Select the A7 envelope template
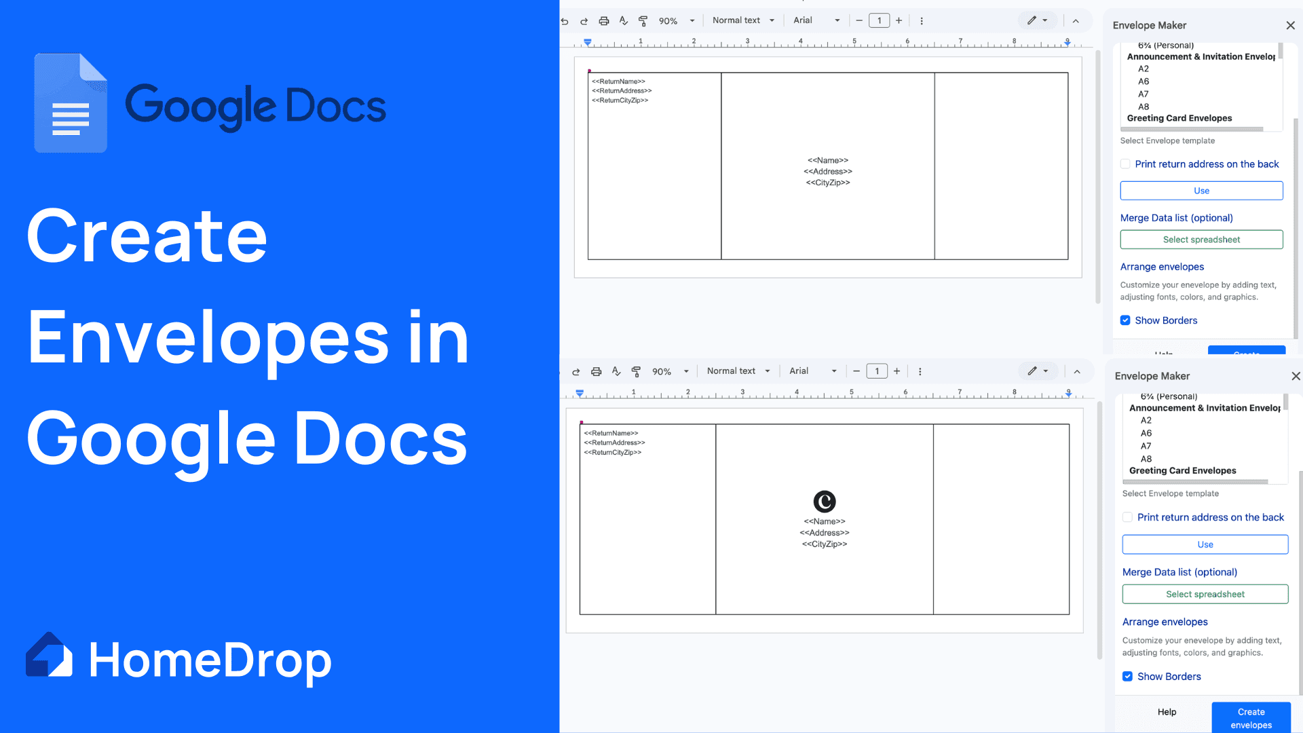Viewport: 1303px width, 733px height. click(1144, 94)
